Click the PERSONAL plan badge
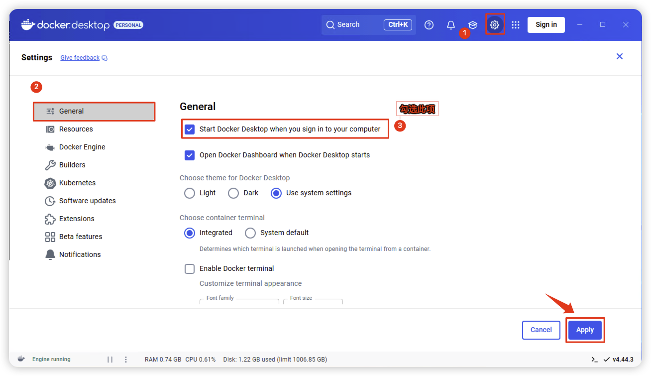Viewport: 651px width, 376px height. pos(128,25)
